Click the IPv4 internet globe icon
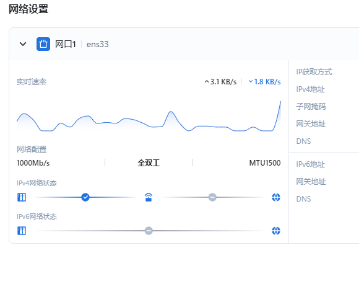This screenshot has width=359, height=294. (276, 197)
